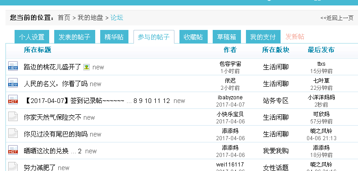Click last poster 七叶草
Image resolution: width=358 pixels, height=171 pixels.
pyautogui.click(x=322, y=80)
